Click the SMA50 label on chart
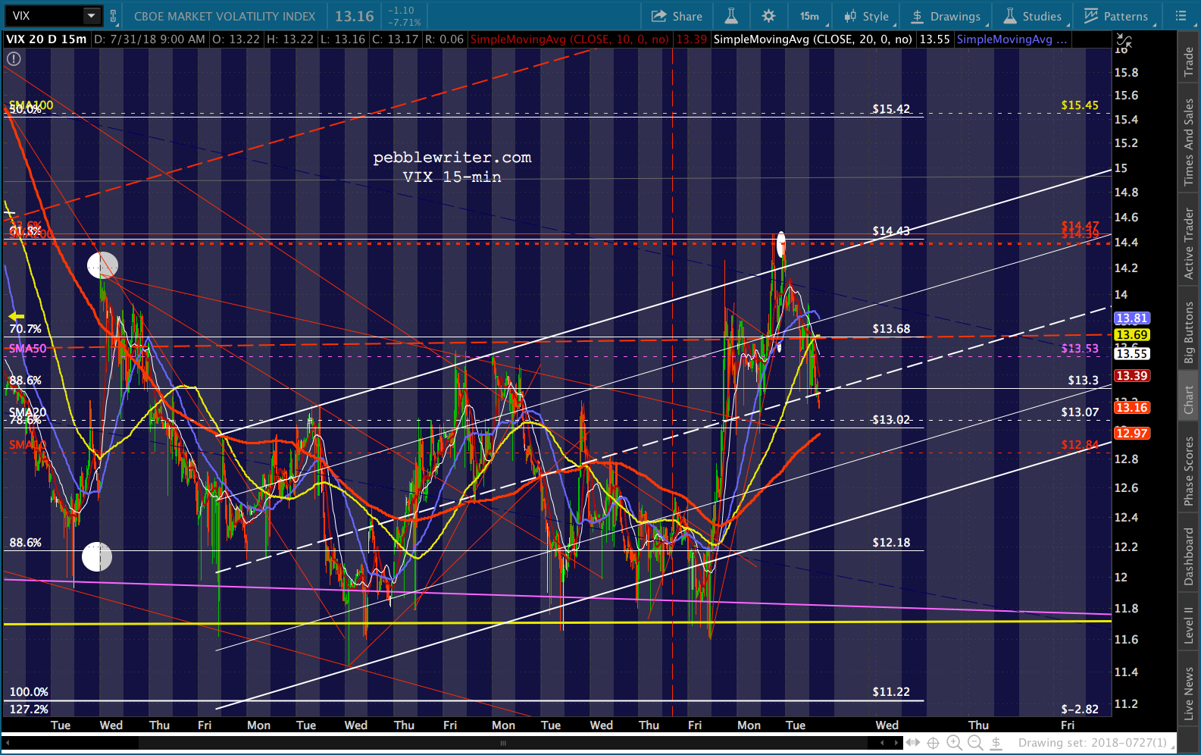Image resolution: width=1201 pixels, height=755 pixels. (x=27, y=349)
